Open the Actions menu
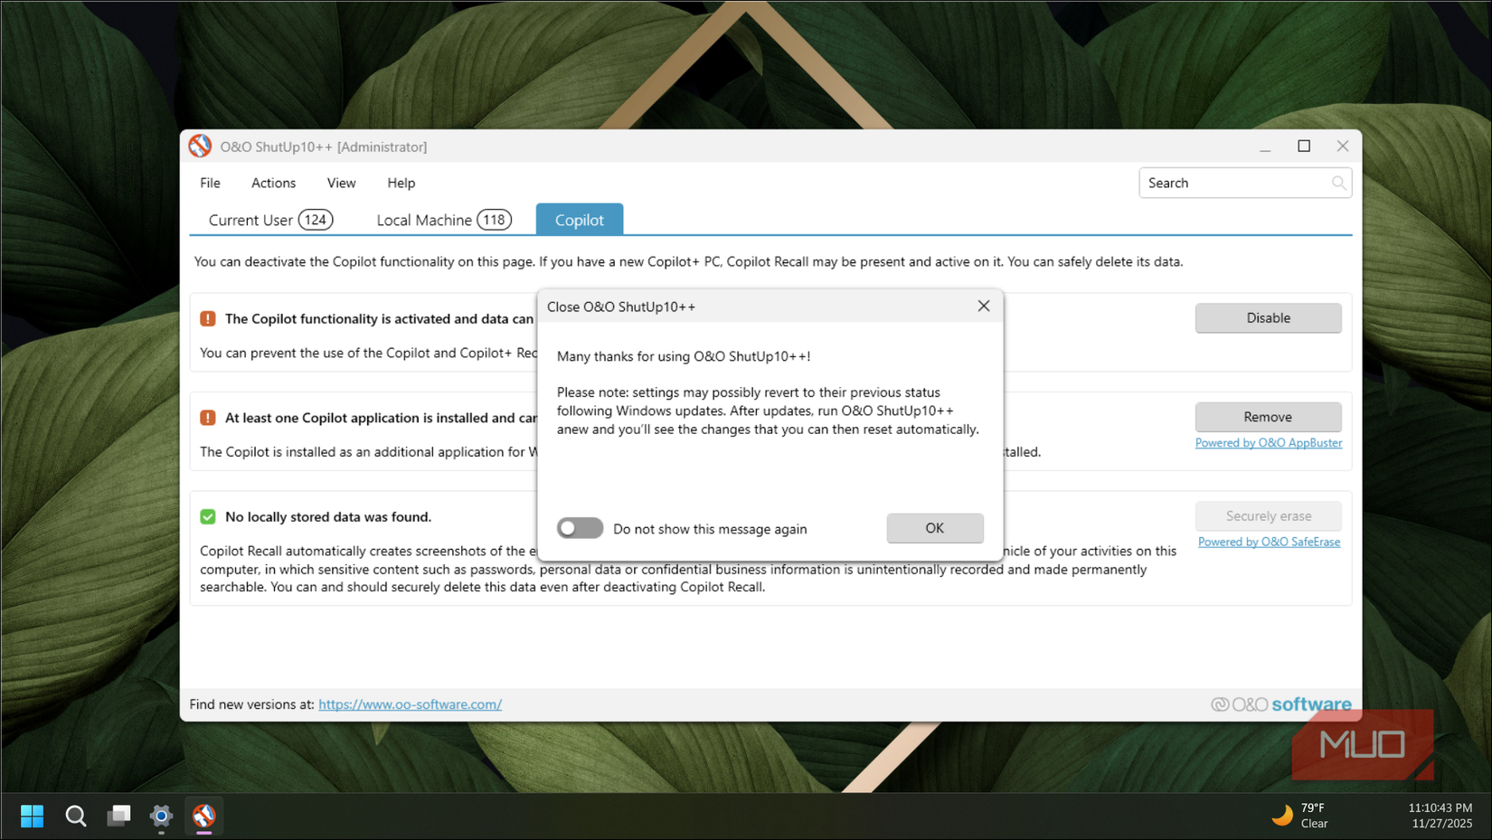The image size is (1492, 840). tap(273, 183)
